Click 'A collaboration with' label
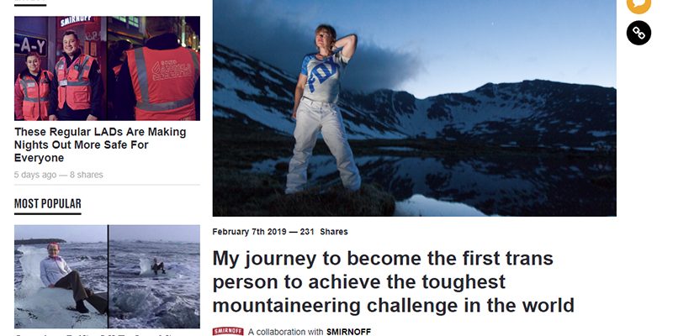Screen dimensions: 673x336 click(x=285, y=332)
